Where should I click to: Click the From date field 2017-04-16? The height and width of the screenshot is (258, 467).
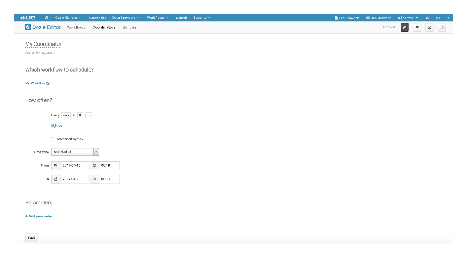click(74, 166)
